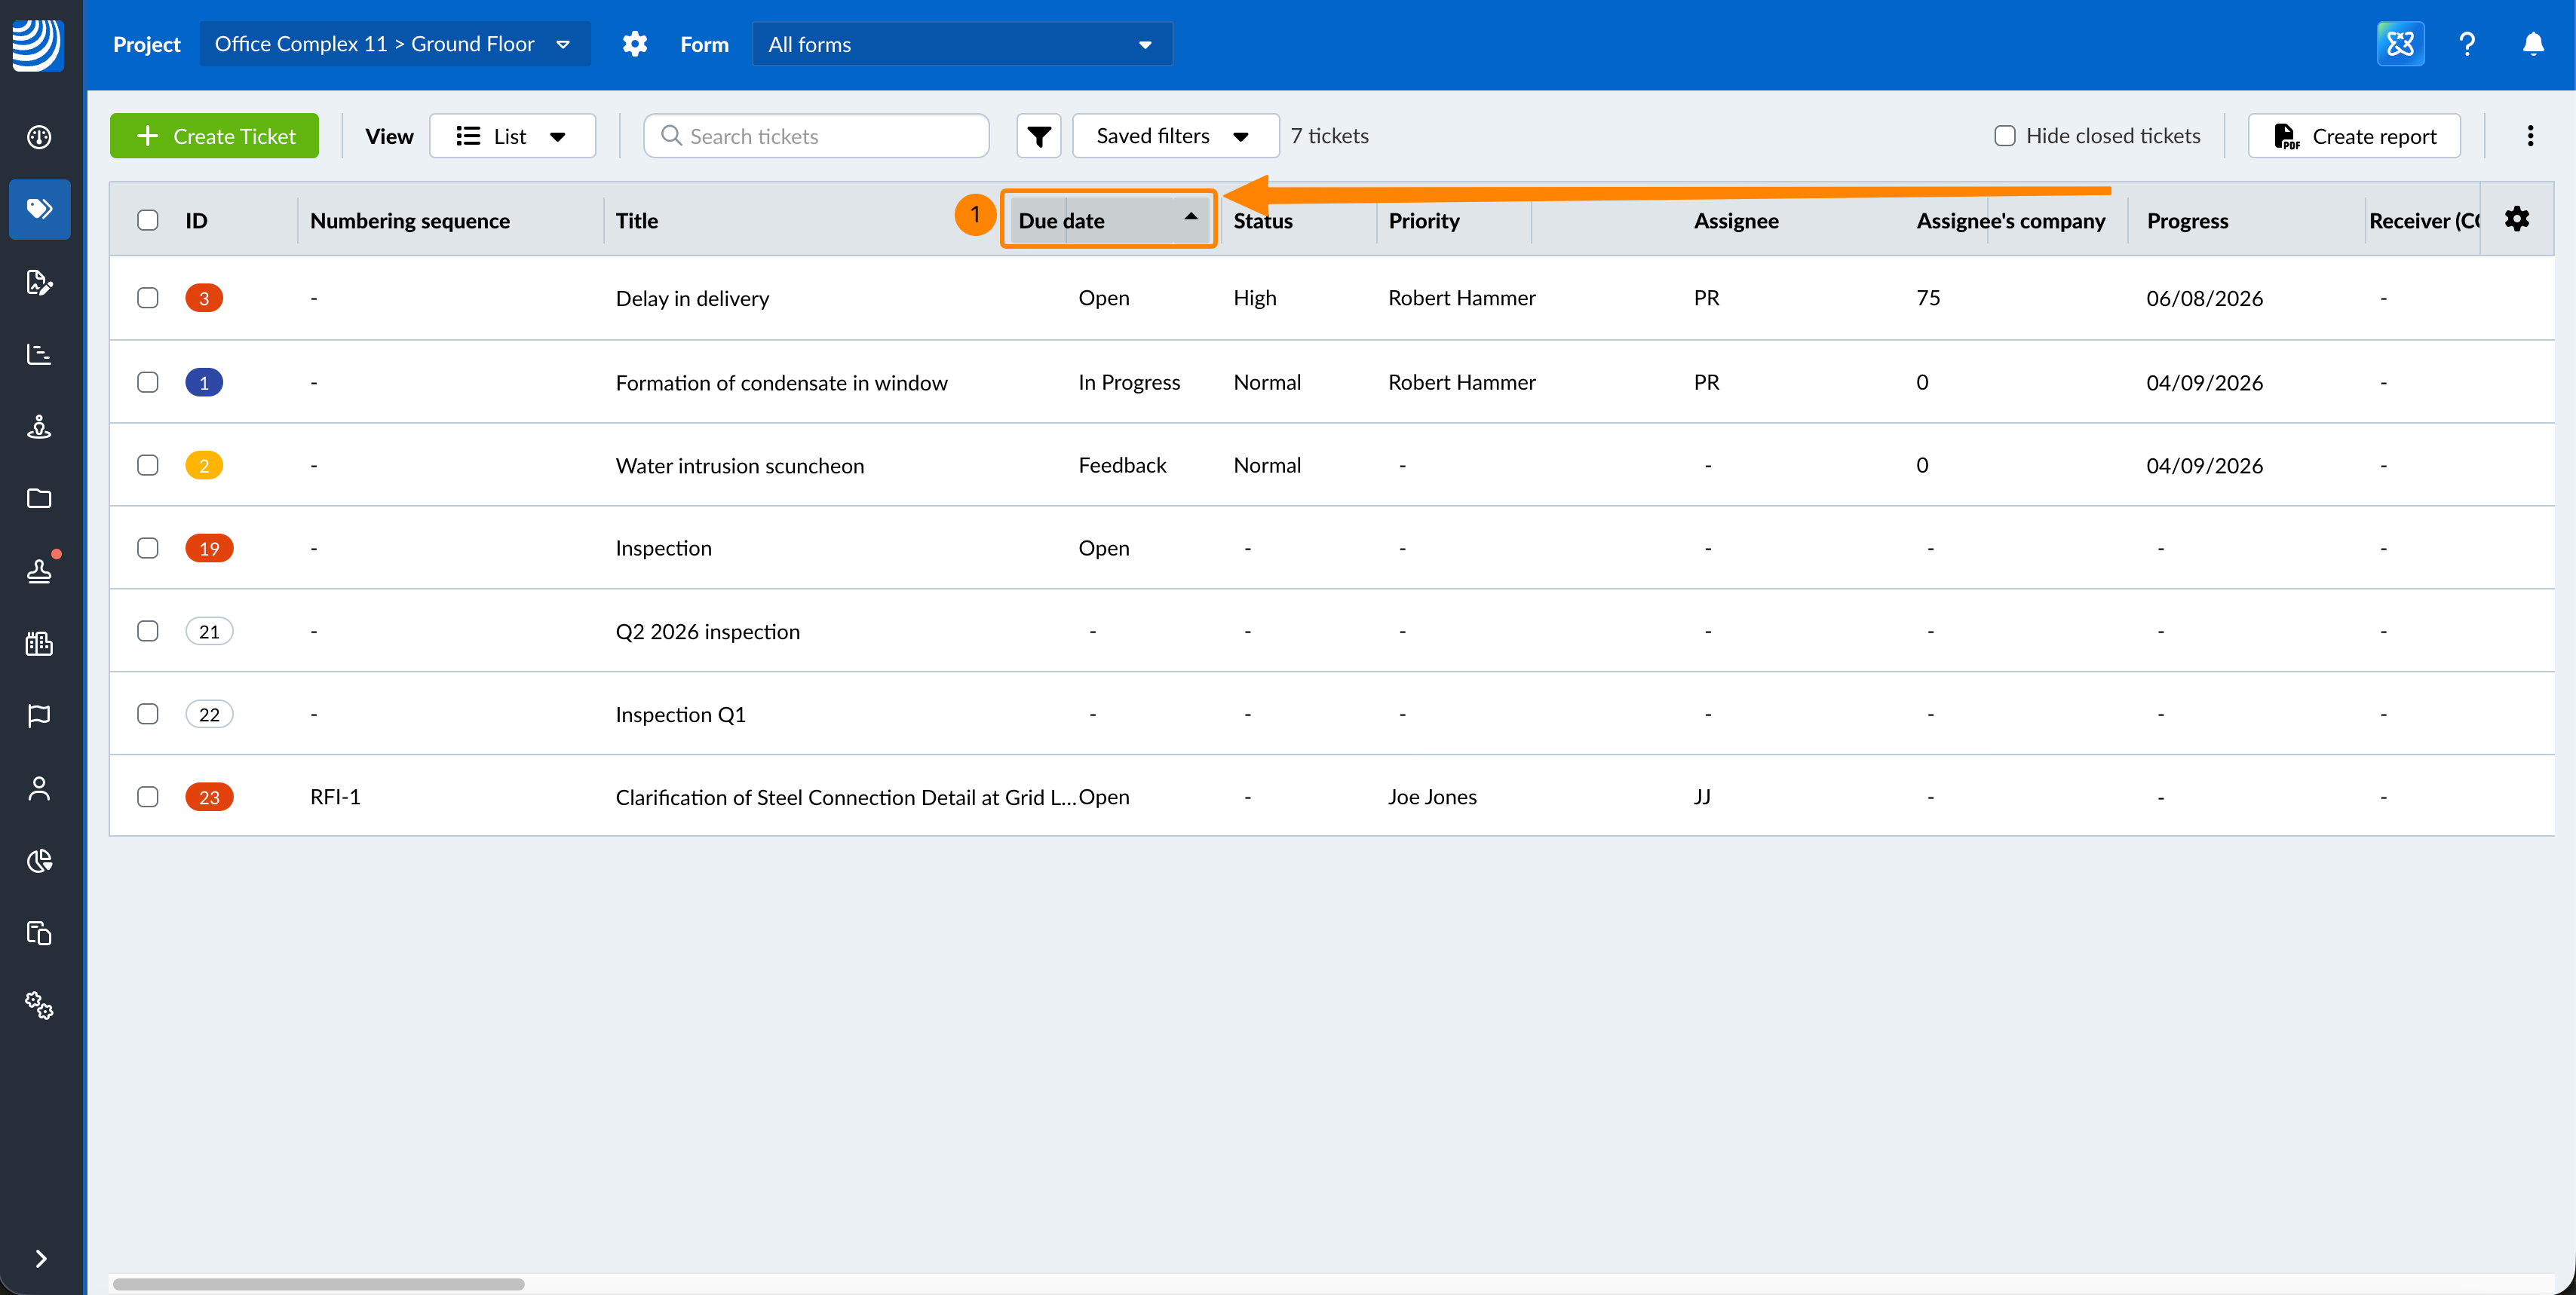The width and height of the screenshot is (2576, 1295).
Task: Click the 06/08/2026 date cell
Action: point(2204,298)
